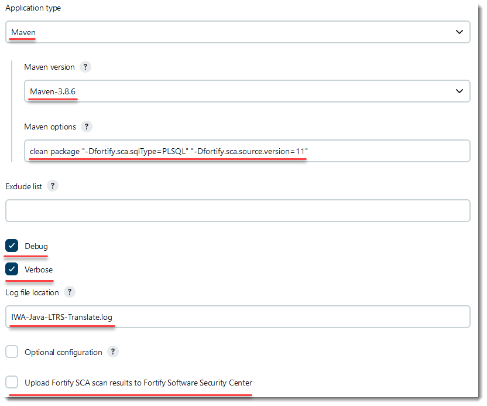Viewport: 487px width, 406px height.
Task: Click the Application type dropdown chevron
Action: coord(459,32)
